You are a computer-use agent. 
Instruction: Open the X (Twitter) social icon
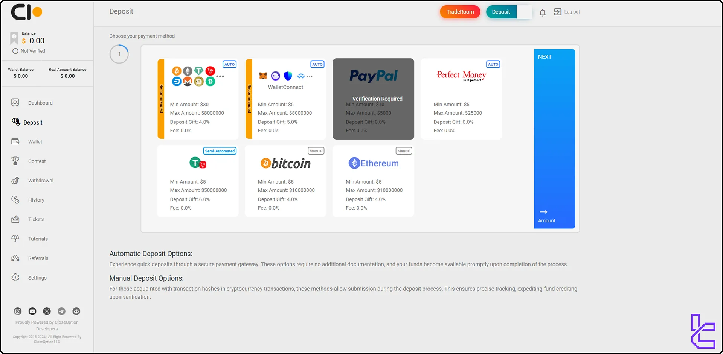(x=47, y=311)
